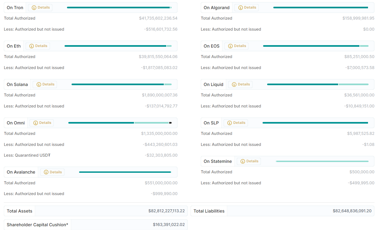Select the On Omni label
This screenshot has width=382, height=230.
pos(16,123)
